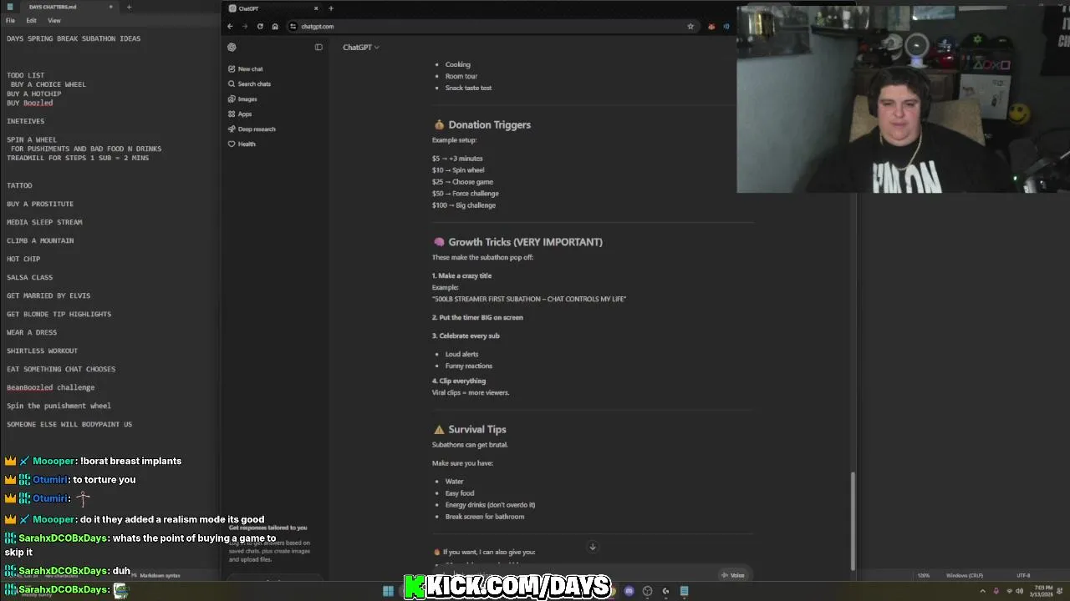Image resolution: width=1070 pixels, height=601 pixels.
Task: Click 'WEAR A DRESS' line in editor
Action: (32, 332)
